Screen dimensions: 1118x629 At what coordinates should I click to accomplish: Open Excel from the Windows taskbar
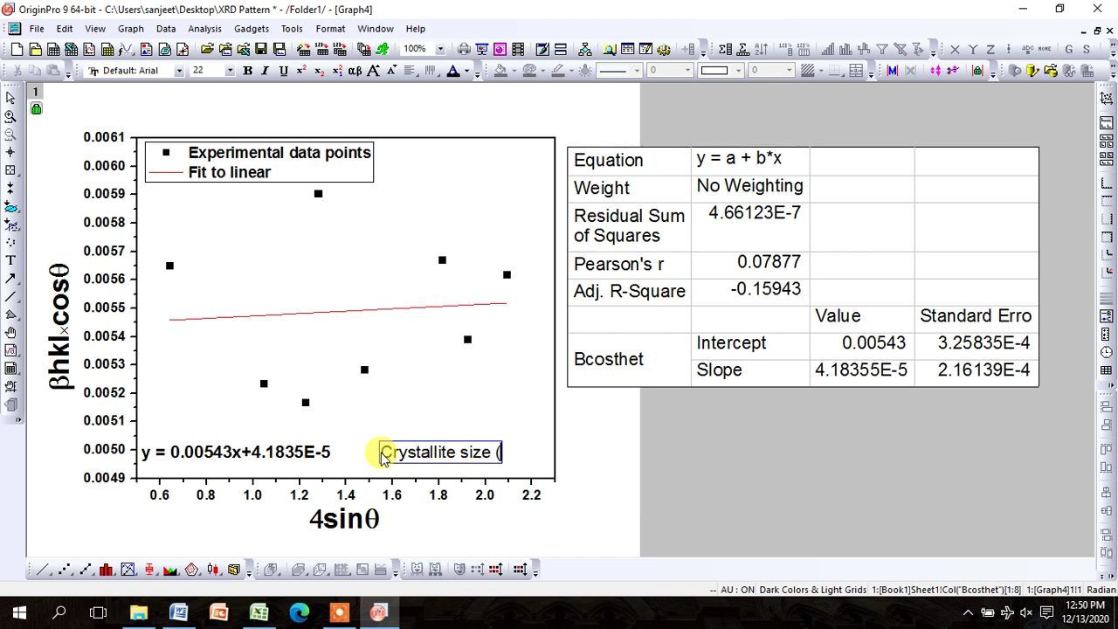coord(259,612)
